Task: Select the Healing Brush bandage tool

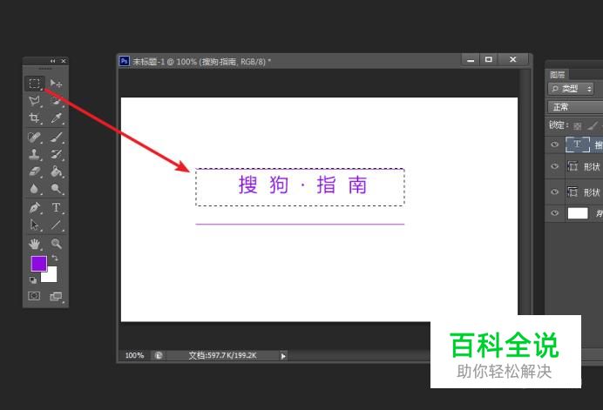Action: click(x=35, y=138)
